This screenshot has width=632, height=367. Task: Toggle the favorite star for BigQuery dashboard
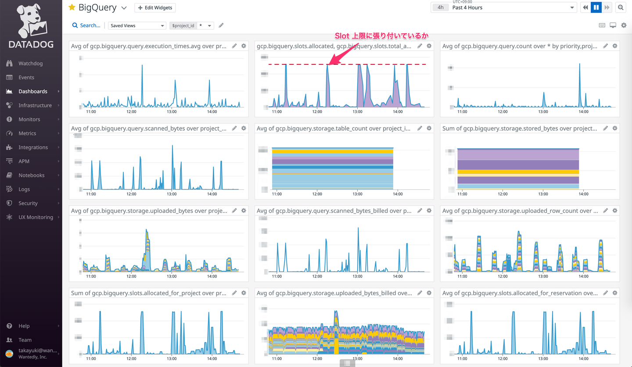72,7
